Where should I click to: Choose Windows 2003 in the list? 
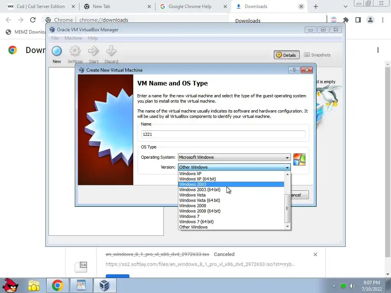[231, 184]
